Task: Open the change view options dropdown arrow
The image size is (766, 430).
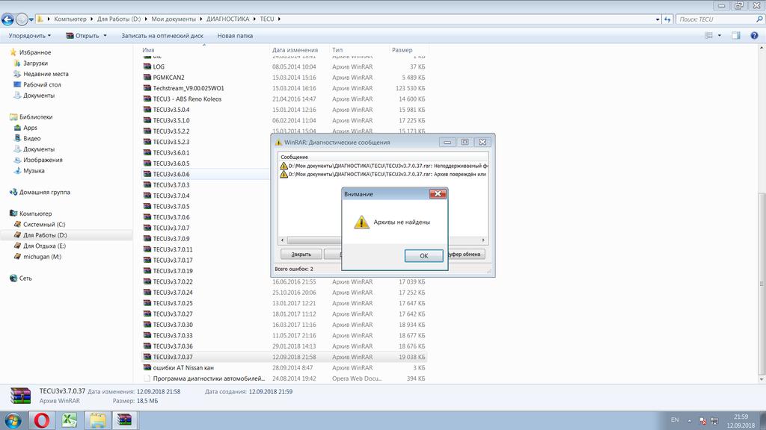Action: [x=720, y=35]
